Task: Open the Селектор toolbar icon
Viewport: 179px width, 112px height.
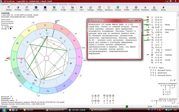Action: [x=136, y=8]
